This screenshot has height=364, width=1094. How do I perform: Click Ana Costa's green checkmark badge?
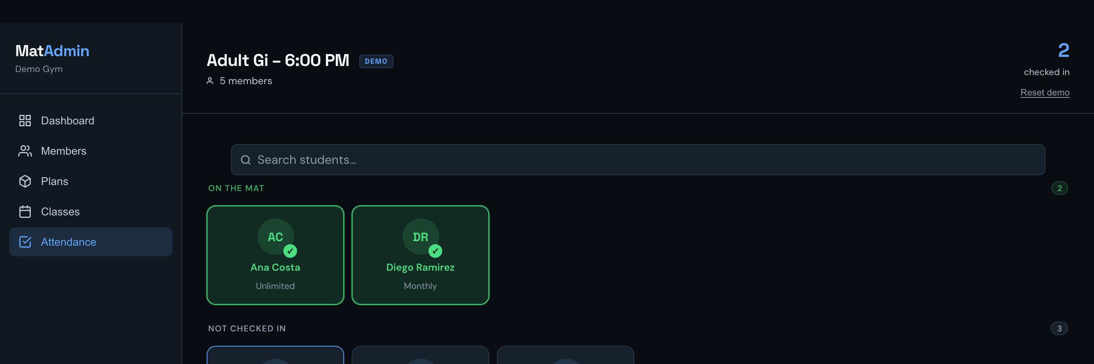click(290, 251)
